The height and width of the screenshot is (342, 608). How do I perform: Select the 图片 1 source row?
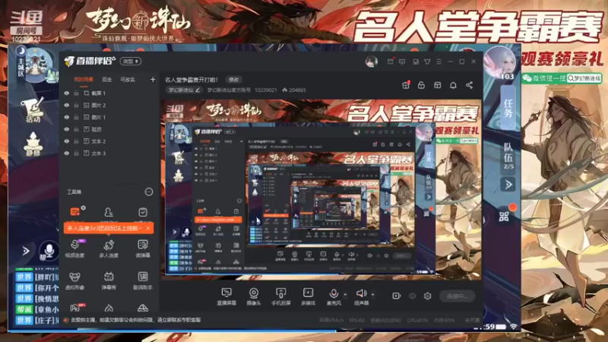[109, 118]
